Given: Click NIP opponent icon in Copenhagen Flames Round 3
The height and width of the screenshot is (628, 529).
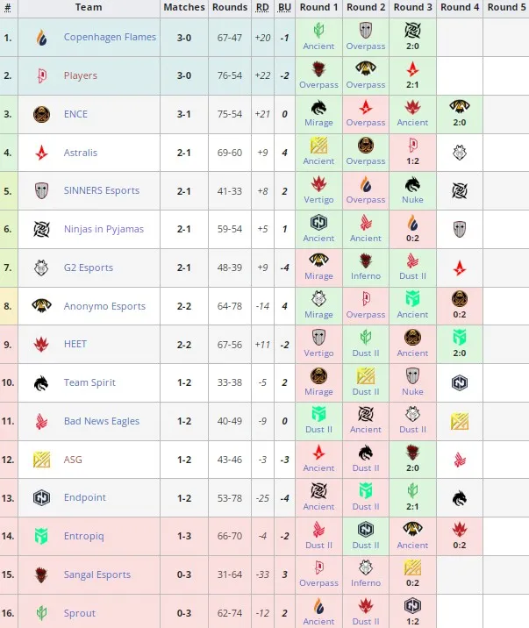Looking at the screenshot, I should 412,31.
